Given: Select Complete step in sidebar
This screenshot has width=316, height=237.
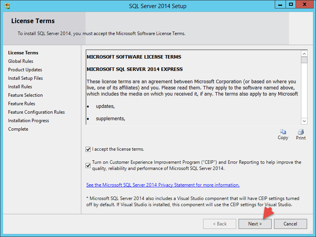Looking at the screenshot, I should pos(18,129).
